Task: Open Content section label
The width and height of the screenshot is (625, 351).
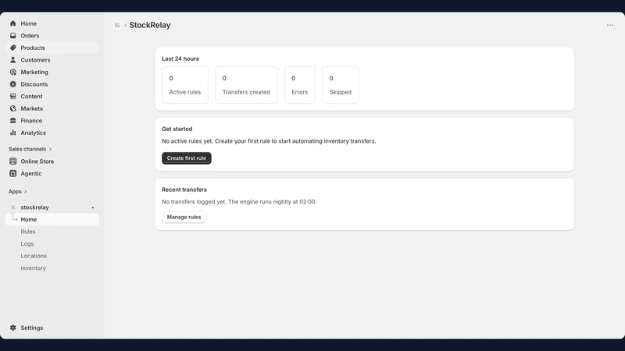Action: coord(31,96)
